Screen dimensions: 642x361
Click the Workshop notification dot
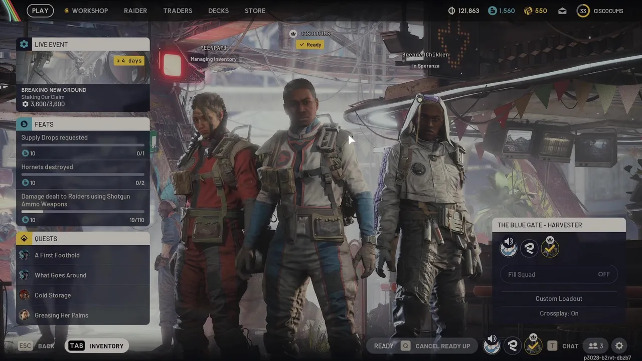pyautogui.click(x=67, y=11)
